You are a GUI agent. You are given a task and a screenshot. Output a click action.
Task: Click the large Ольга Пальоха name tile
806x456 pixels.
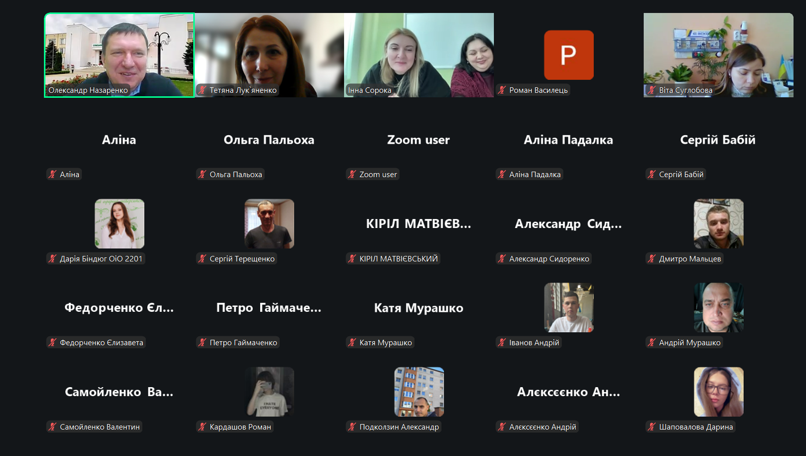click(269, 140)
